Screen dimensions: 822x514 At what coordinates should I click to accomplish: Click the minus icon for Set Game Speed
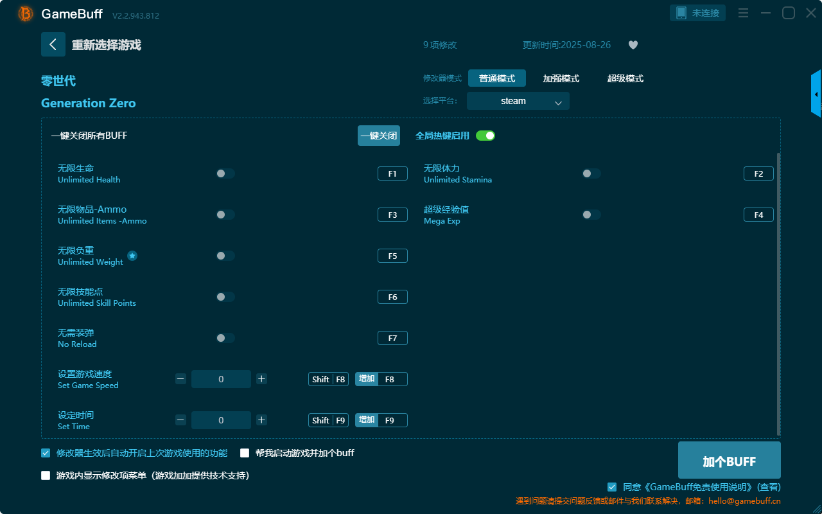tap(180, 379)
